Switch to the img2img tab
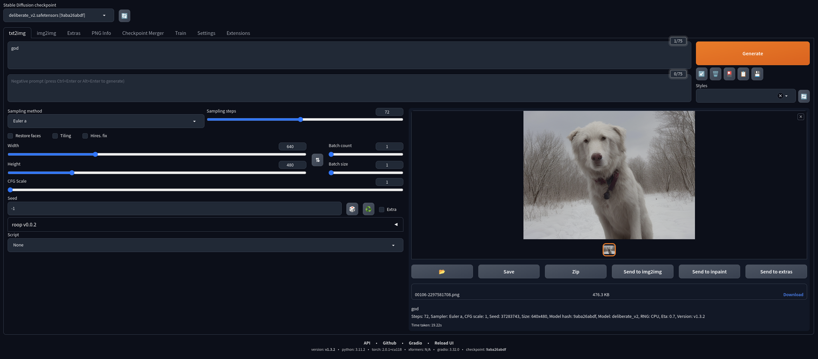The width and height of the screenshot is (818, 359). 46,33
